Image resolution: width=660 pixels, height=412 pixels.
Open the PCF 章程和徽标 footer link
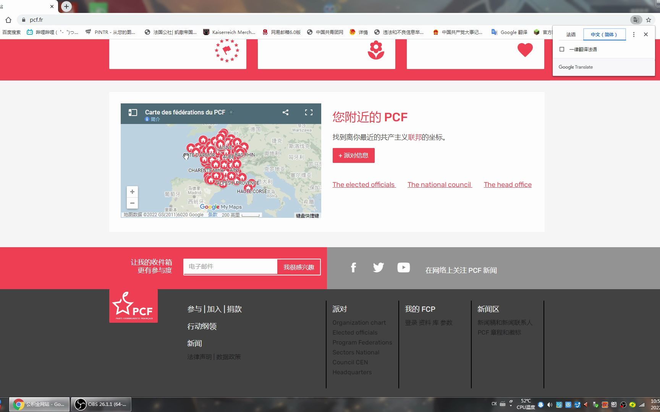coord(499,333)
